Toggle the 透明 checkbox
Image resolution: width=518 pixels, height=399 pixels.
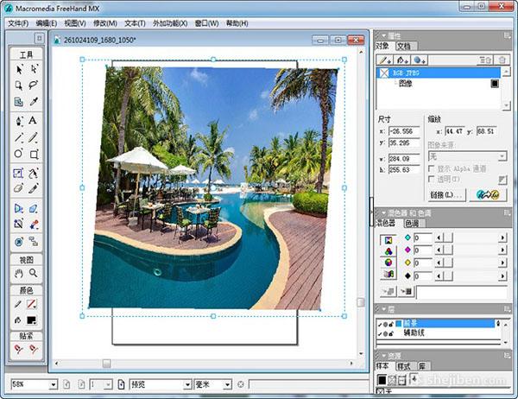[431, 179]
